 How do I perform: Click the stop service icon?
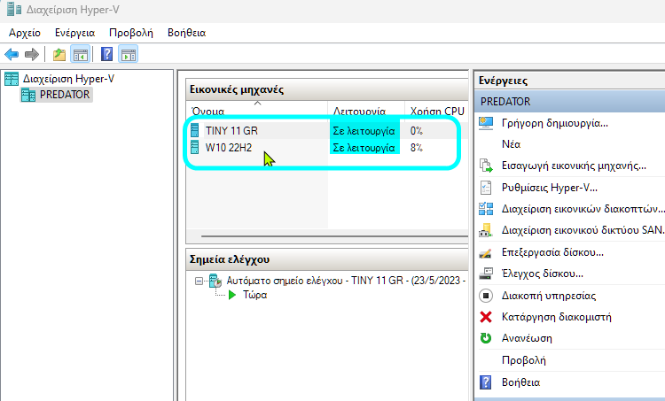tap(486, 296)
